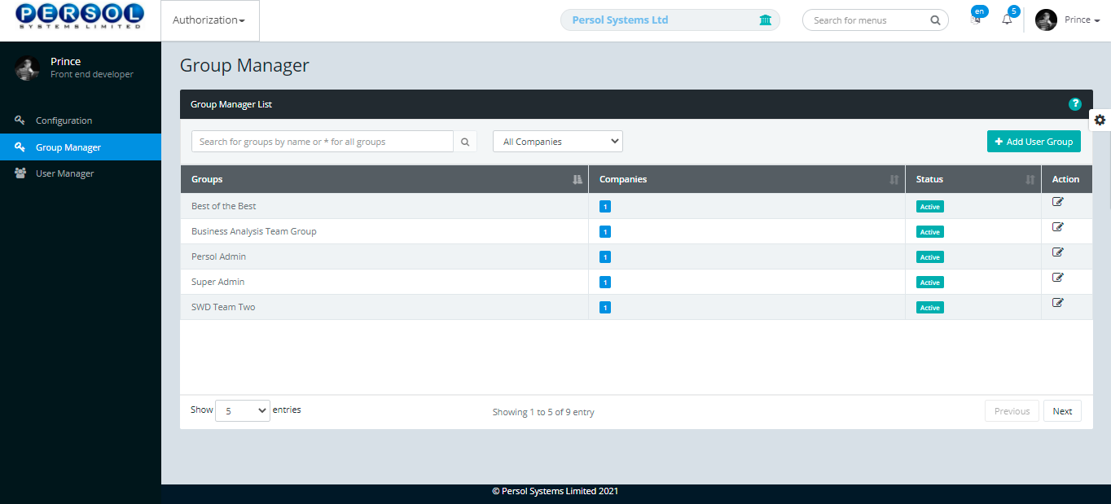
Task: Select Group Manager in the sidebar
Action: click(x=81, y=147)
